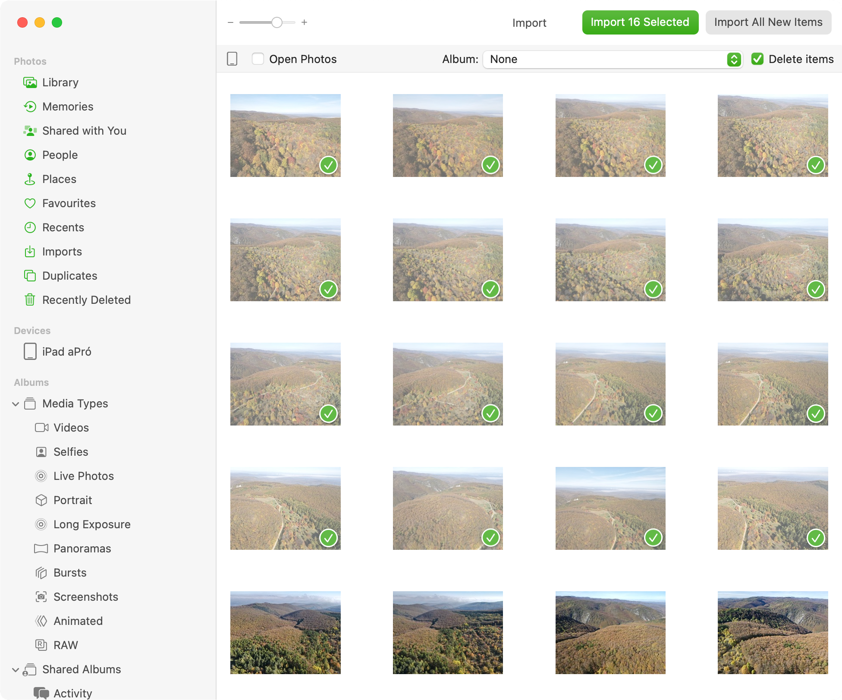Image resolution: width=842 pixels, height=700 pixels.
Task: Deselect checkmark on fourth photo in top row
Action: [x=816, y=165]
